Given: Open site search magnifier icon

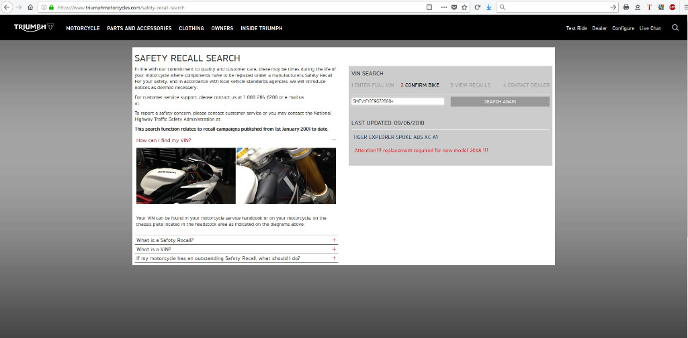Looking at the screenshot, I should 675,27.
